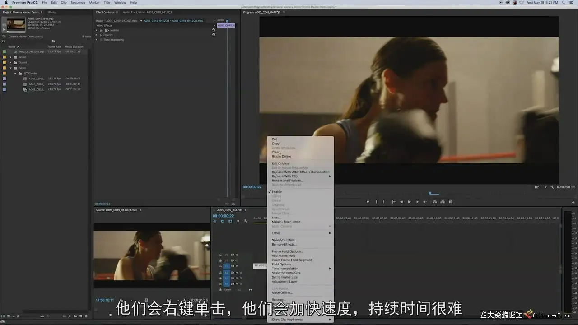This screenshot has width=578, height=325.
Task: Expand Time Remapping properties
Action: click(x=96, y=40)
